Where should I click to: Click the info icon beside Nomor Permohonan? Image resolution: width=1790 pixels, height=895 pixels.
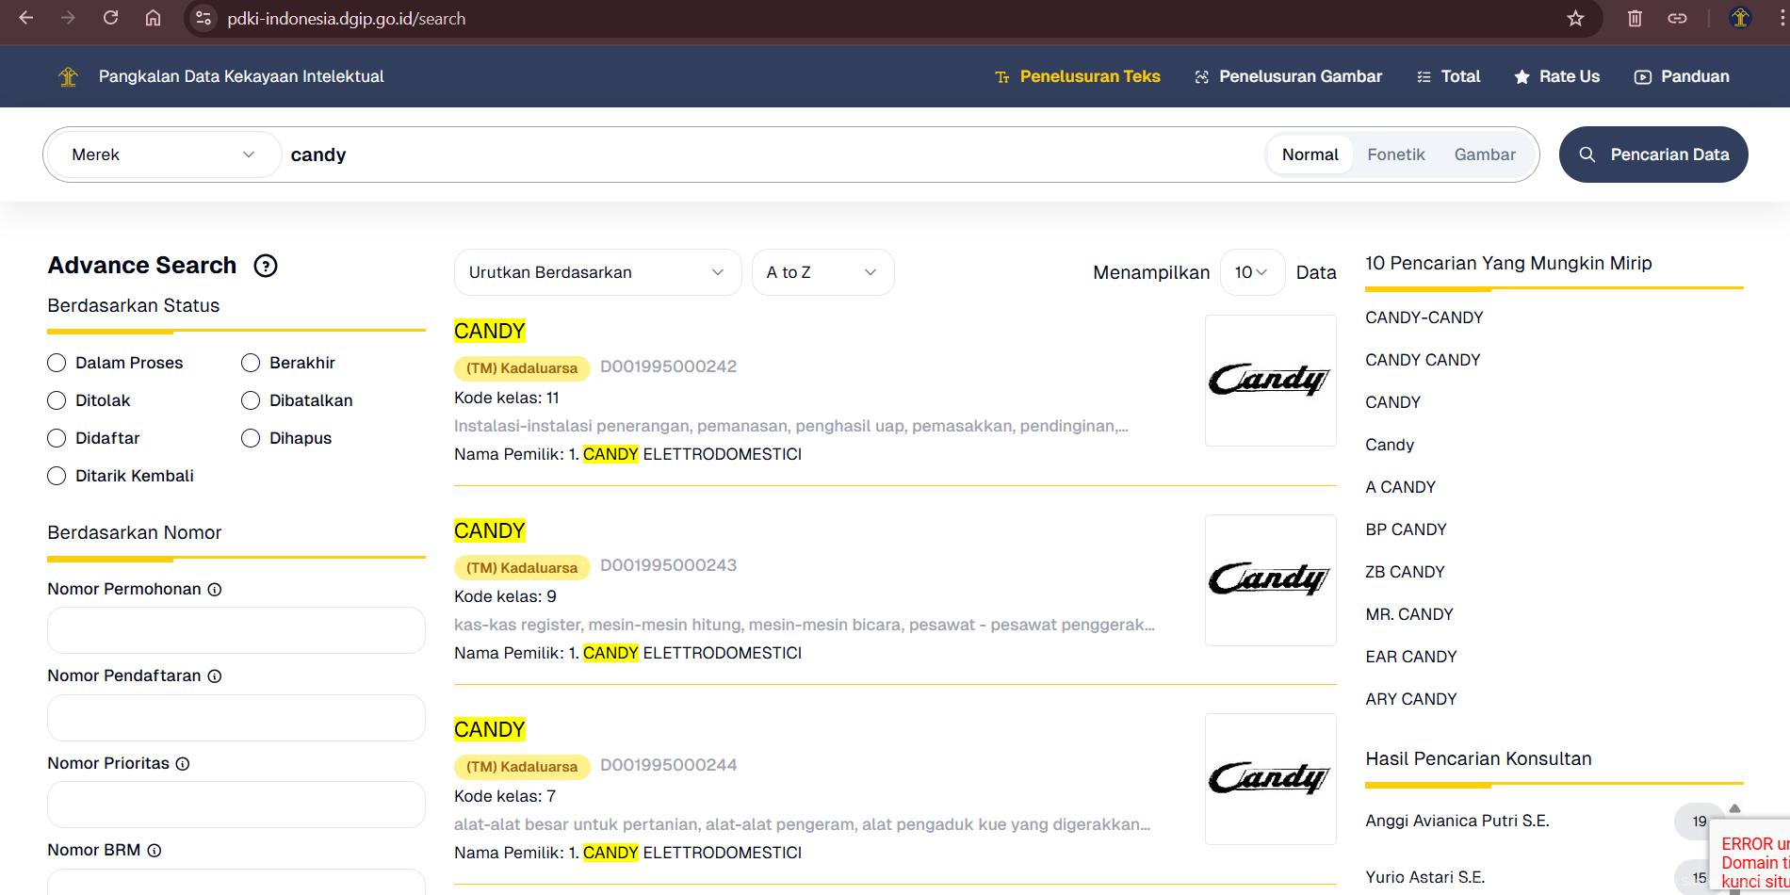(x=215, y=590)
